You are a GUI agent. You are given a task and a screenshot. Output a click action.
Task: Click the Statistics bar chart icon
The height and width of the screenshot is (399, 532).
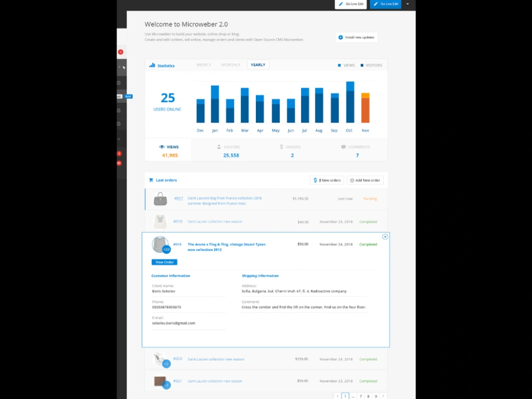click(152, 65)
